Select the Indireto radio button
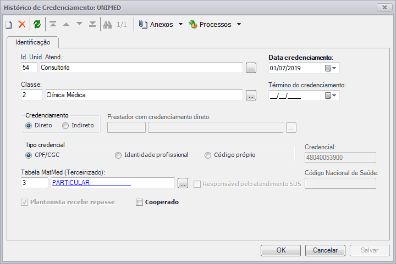 click(65, 126)
